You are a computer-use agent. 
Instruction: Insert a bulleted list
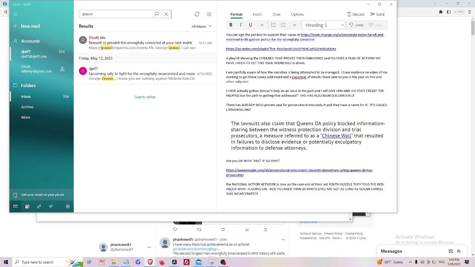273,25
